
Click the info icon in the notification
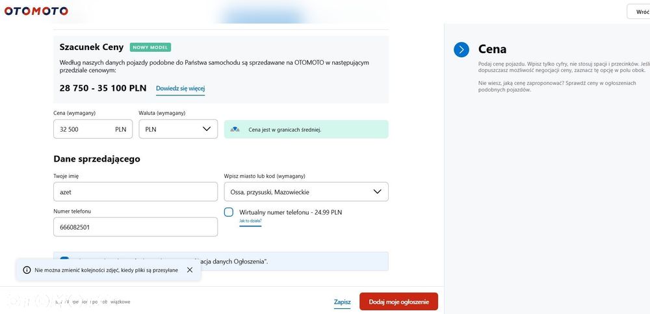(x=27, y=270)
